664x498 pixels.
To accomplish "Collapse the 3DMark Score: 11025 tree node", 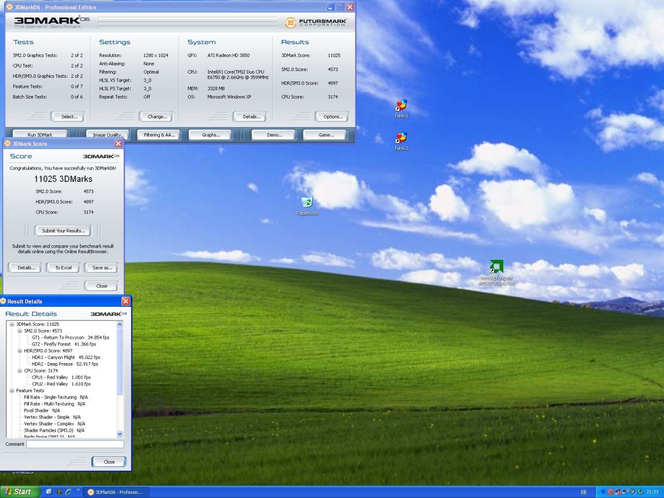I will click(x=12, y=324).
